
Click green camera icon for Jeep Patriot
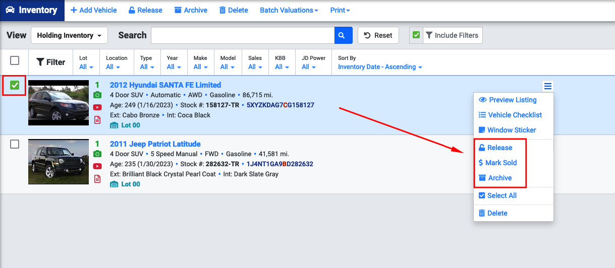[x=97, y=154]
